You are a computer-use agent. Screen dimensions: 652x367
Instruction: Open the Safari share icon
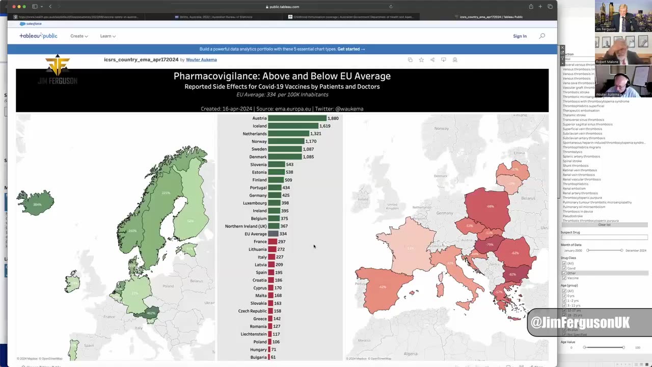click(x=531, y=7)
